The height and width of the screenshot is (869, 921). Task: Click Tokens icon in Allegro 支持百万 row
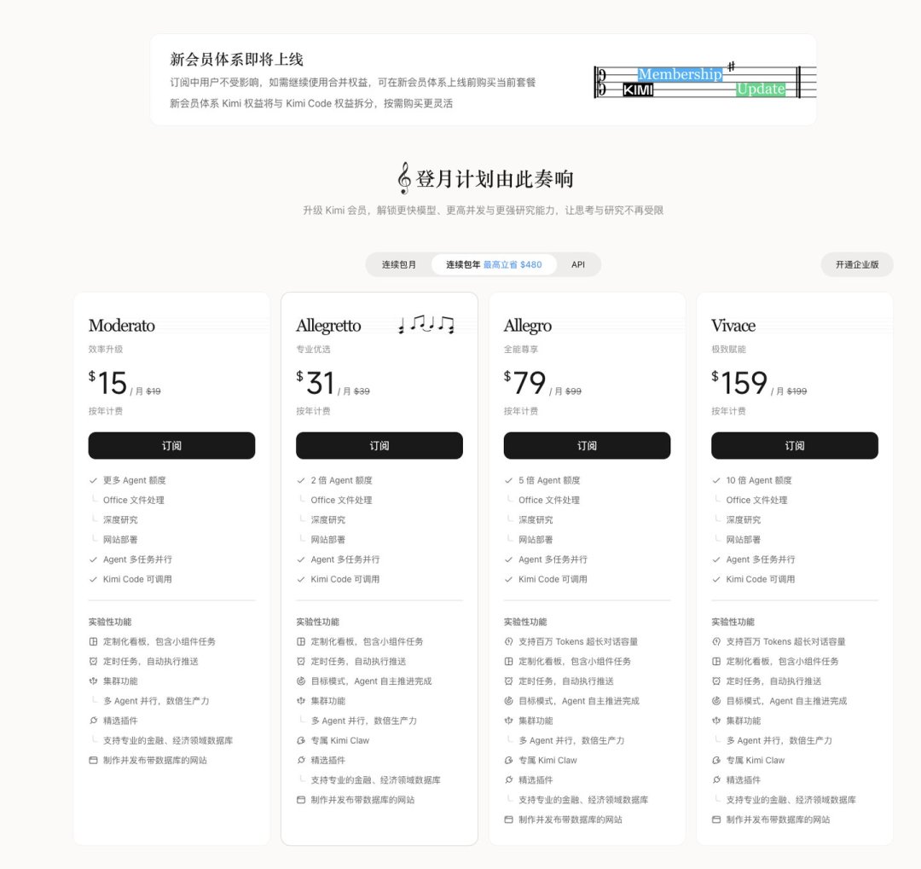[508, 641]
